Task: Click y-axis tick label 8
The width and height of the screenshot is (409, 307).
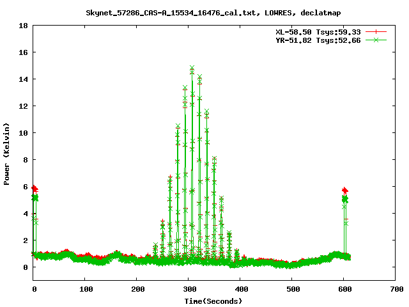Action: (26, 160)
